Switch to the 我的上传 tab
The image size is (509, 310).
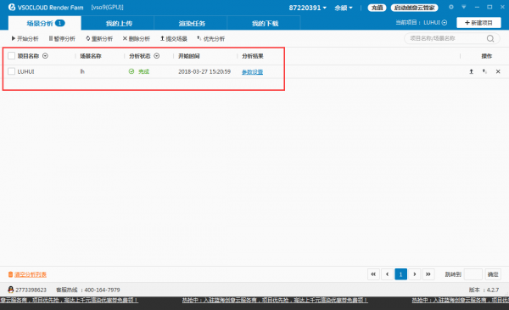(119, 24)
